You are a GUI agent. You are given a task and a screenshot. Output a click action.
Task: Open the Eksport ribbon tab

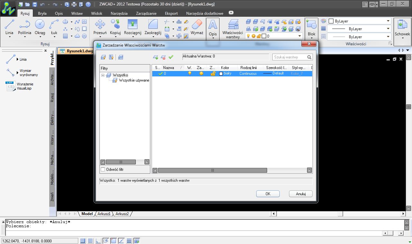coord(171,13)
